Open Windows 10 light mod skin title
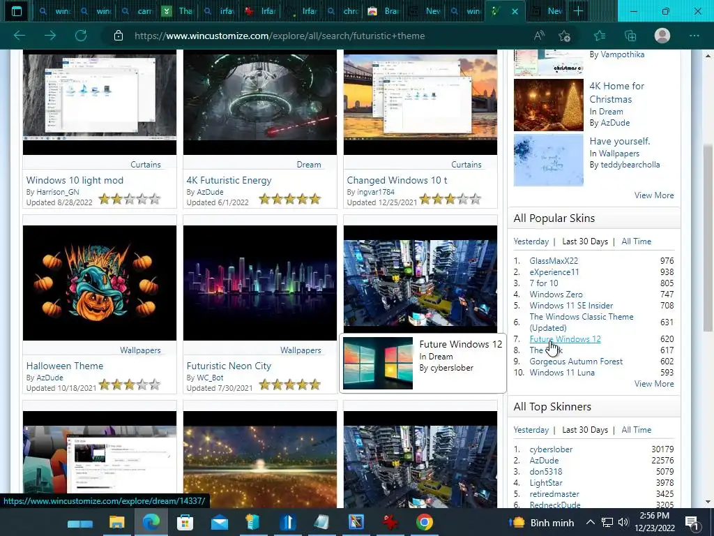714x536 pixels. (x=75, y=180)
